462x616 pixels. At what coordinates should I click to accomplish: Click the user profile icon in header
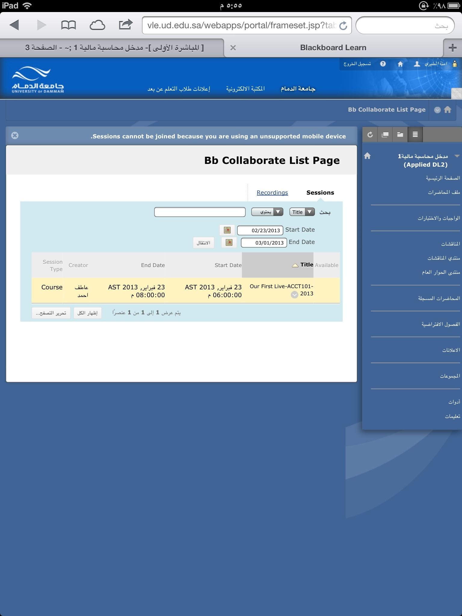pyautogui.click(x=417, y=64)
